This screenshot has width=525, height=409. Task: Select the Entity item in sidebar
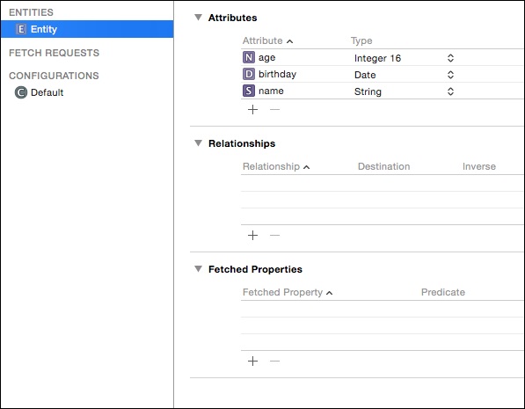(x=87, y=29)
